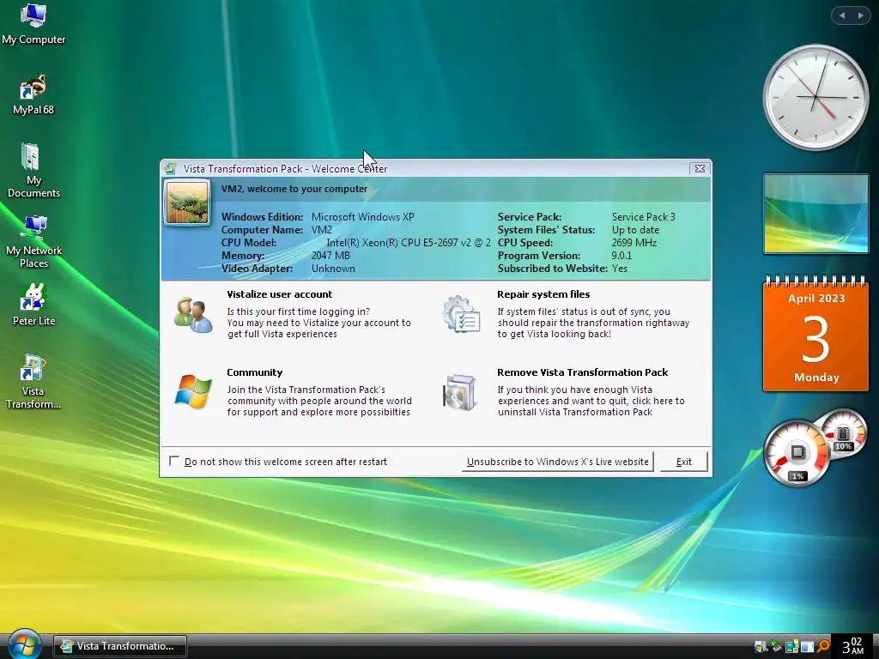
Task: Click the April 2023 calendar gadget
Action: pos(815,334)
